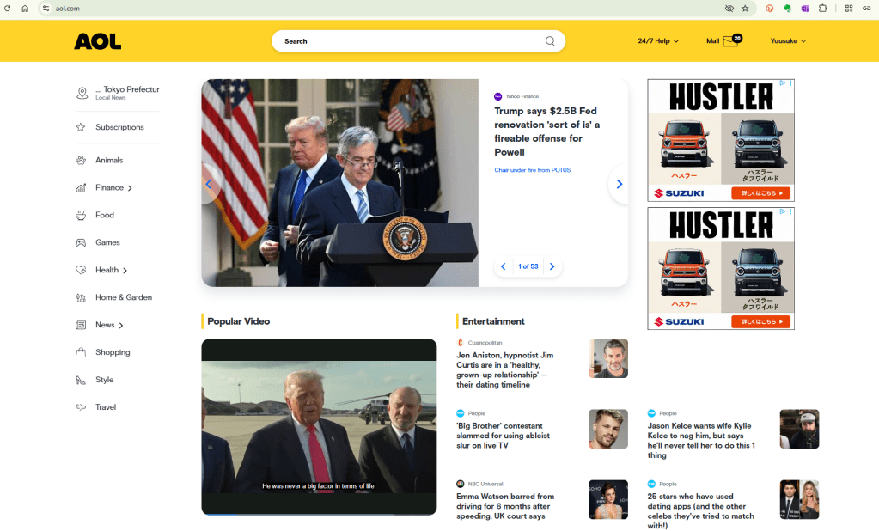Toggle the tracking protection eye icon
Viewport: 879px width, 531px height.
tap(729, 9)
